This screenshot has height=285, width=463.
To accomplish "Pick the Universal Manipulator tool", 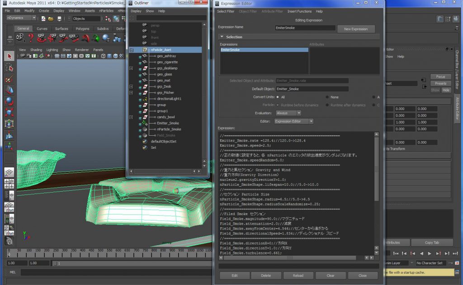I will (x=9, y=124).
